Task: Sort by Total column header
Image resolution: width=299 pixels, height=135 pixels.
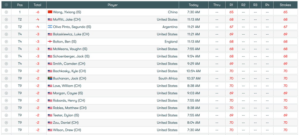Action: 37,5
